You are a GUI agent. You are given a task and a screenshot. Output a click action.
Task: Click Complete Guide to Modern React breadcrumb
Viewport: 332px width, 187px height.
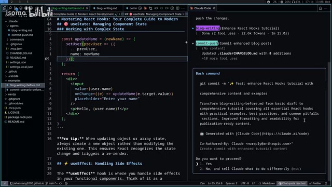(x=84, y=14)
